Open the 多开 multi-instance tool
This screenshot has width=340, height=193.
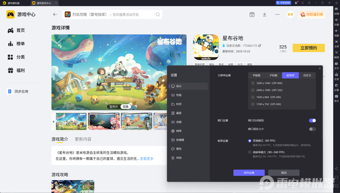[x=336, y=65]
